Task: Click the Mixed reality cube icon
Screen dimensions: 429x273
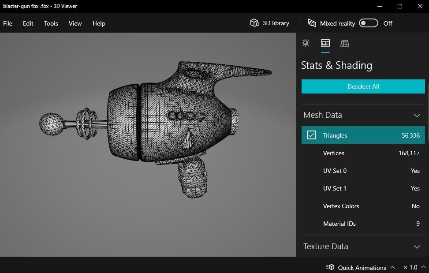Action: tap(312, 23)
